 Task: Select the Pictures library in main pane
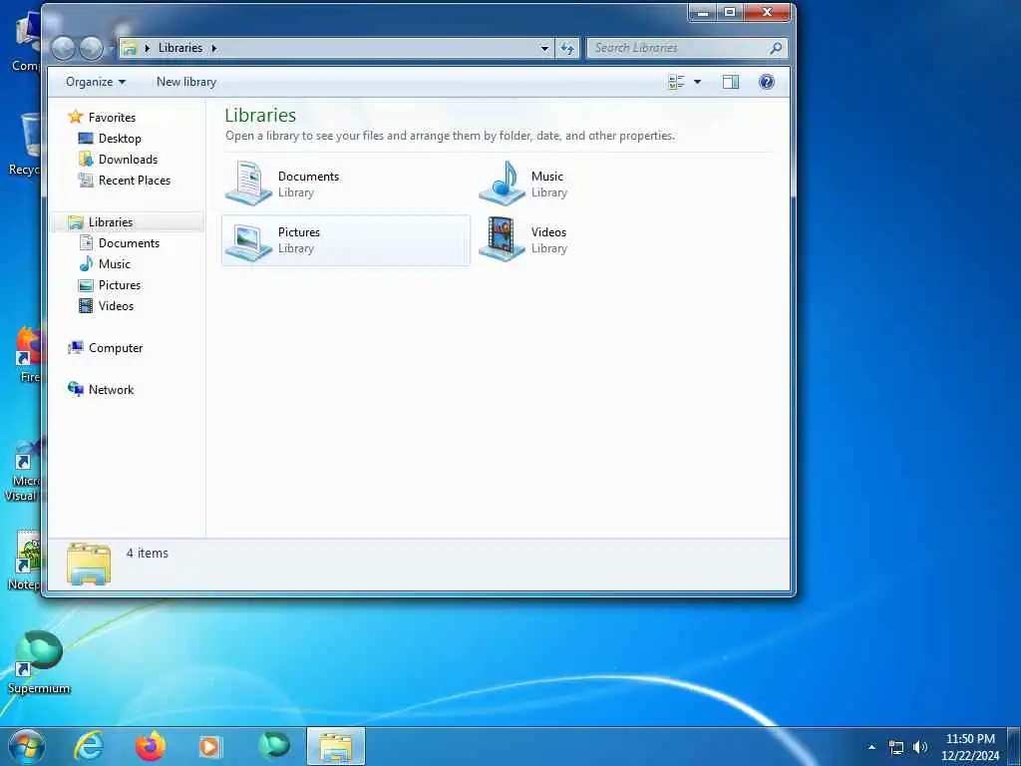click(345, 239)
